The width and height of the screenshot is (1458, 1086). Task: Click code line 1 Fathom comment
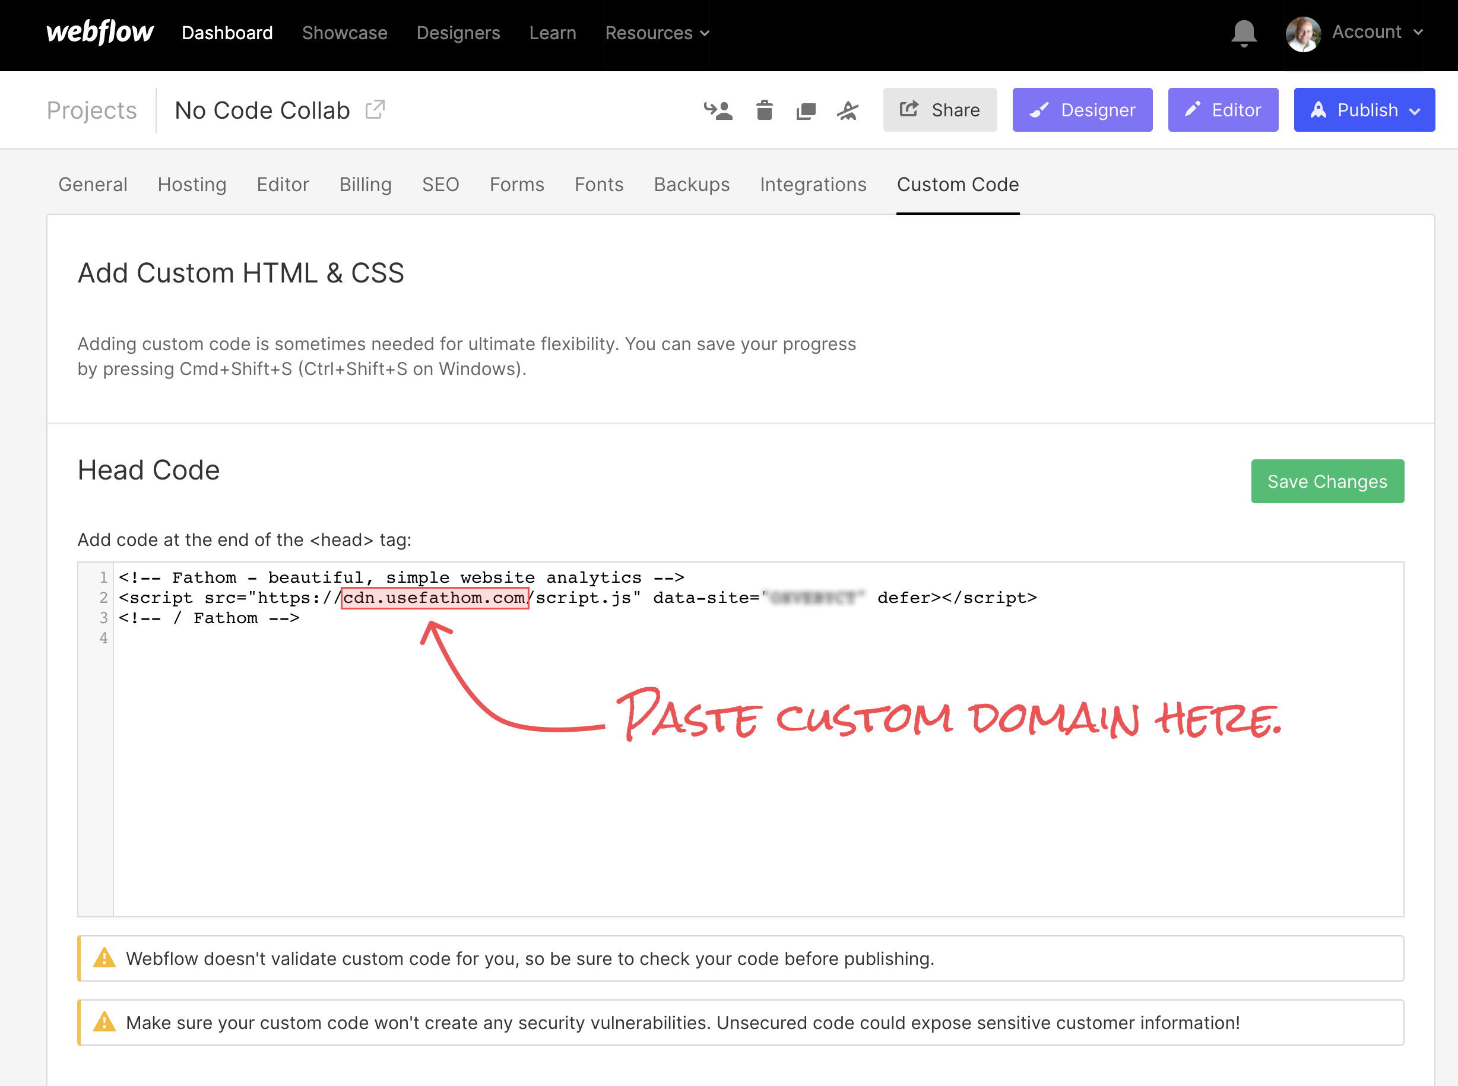(401, 577)
